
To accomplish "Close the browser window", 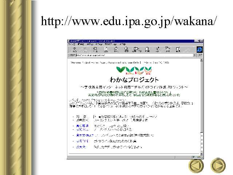I will (201, 41).
